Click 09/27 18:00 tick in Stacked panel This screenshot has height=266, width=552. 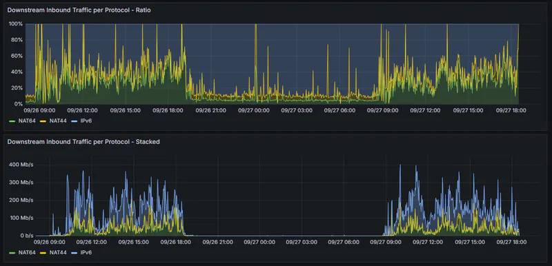click(x=511, y=242)
